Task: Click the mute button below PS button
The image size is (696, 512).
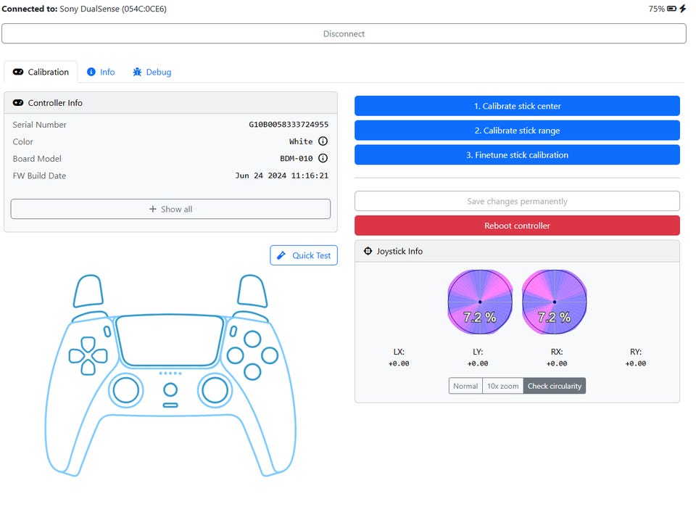Action: [x=170, y=405]
